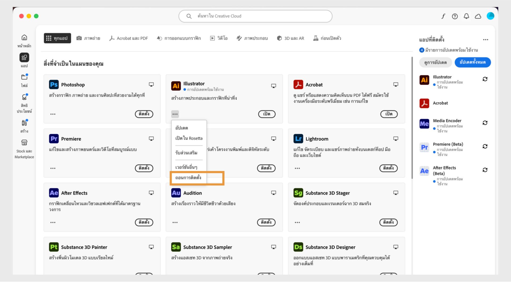Select the Apps sidebar icon
511x282 pixels.
click(x=24, y=57)
